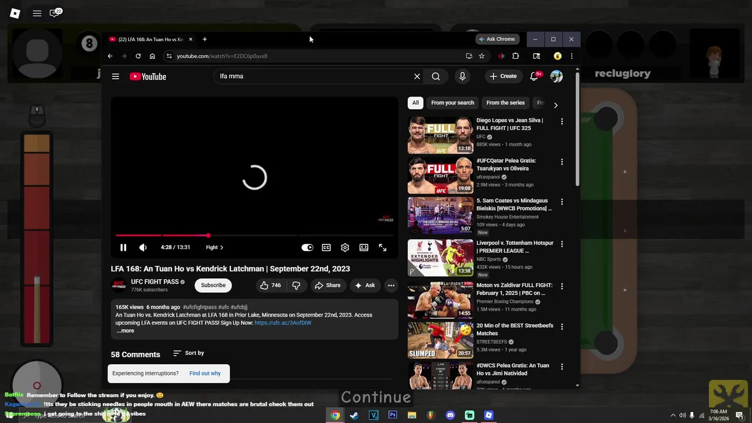Expand the Fight chapter selector
The image size is (752, 423).
click(x=214, y=247)
